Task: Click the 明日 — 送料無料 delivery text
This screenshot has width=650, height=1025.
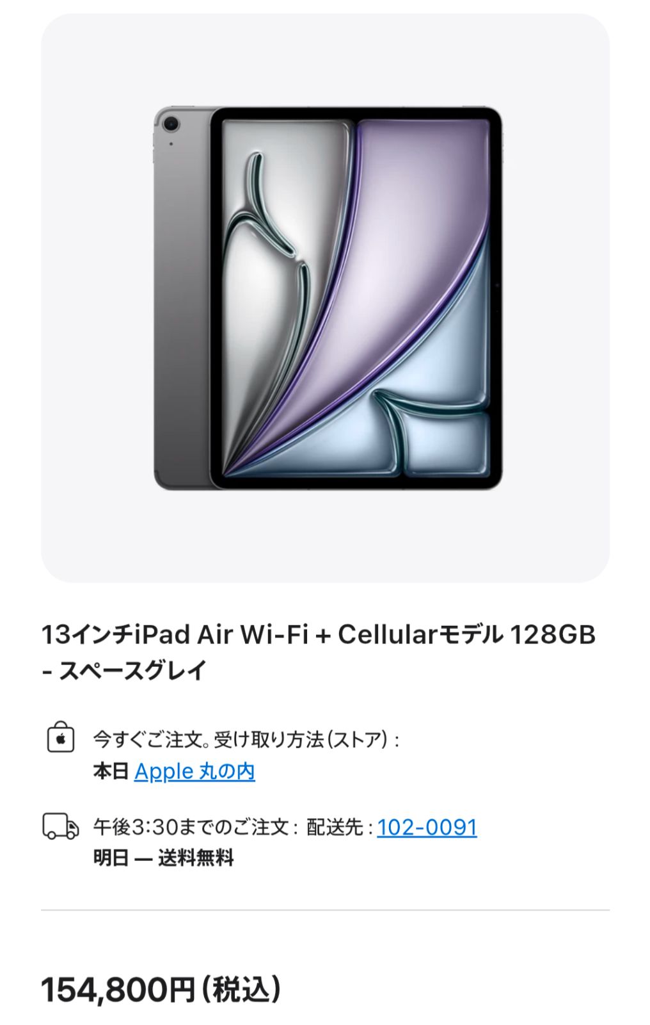Action: (164, 857)
